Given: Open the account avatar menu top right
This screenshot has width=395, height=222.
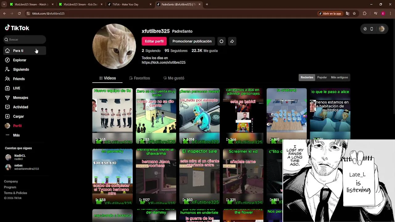Looking at the screenshot, I should (x=382, y=29).
